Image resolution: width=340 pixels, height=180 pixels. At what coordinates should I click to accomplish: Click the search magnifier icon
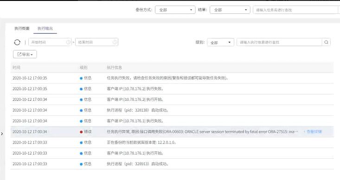point(326,42)
